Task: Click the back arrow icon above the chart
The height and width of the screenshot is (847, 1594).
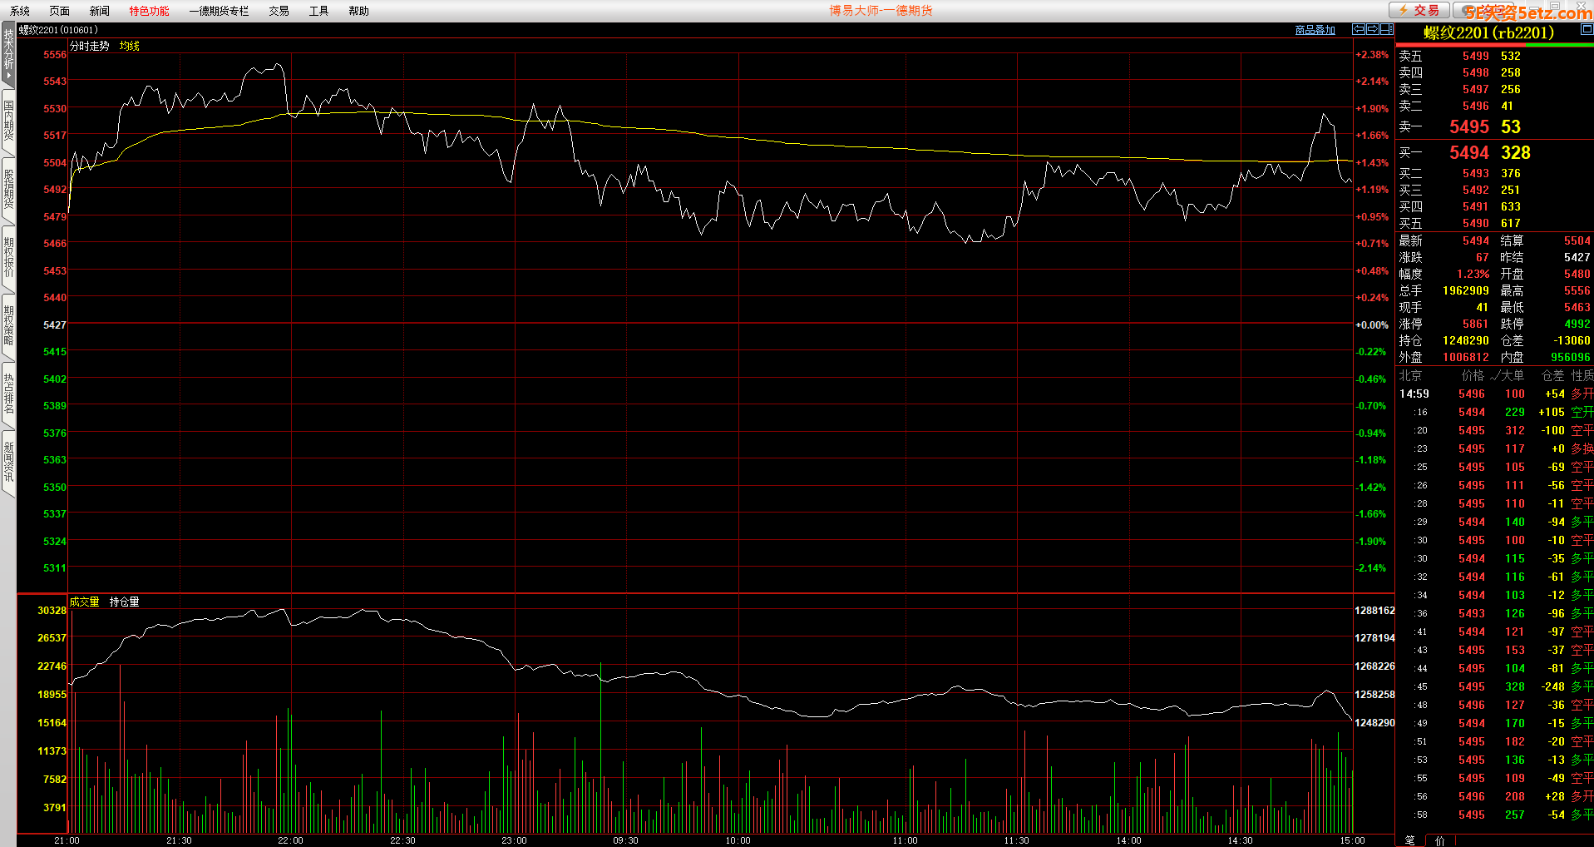Action: point(1359,29)
